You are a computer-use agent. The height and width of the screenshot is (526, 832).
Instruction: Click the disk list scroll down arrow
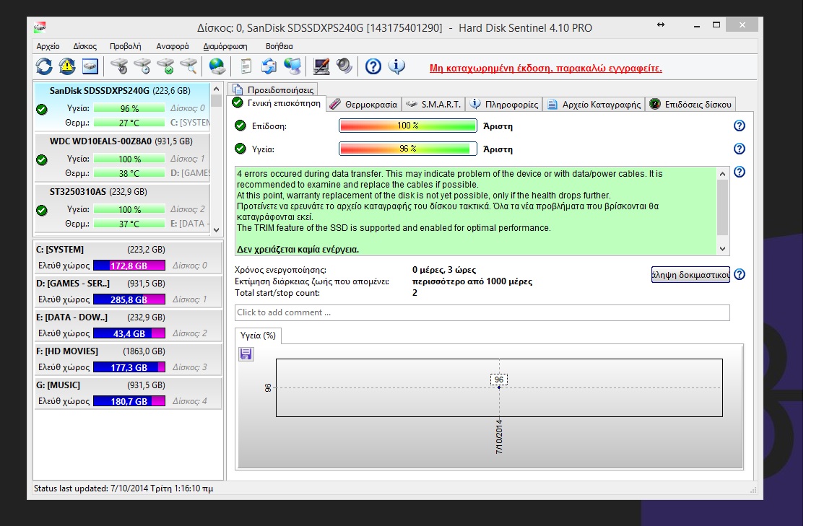(x=216, y=230)
